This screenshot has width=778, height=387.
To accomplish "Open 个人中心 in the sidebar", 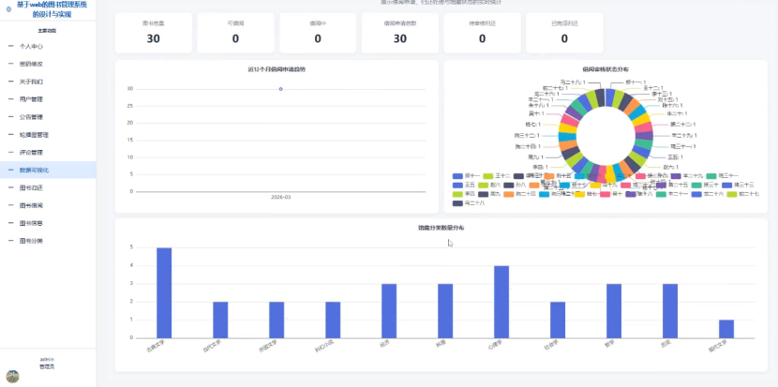I will pos(48,46).
